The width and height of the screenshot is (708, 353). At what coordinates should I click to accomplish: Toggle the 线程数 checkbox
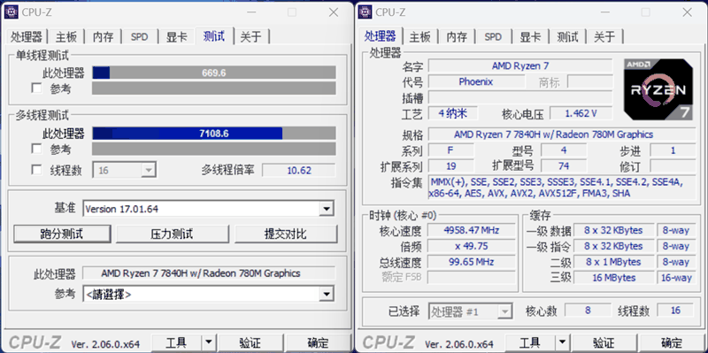pos(36,170)
